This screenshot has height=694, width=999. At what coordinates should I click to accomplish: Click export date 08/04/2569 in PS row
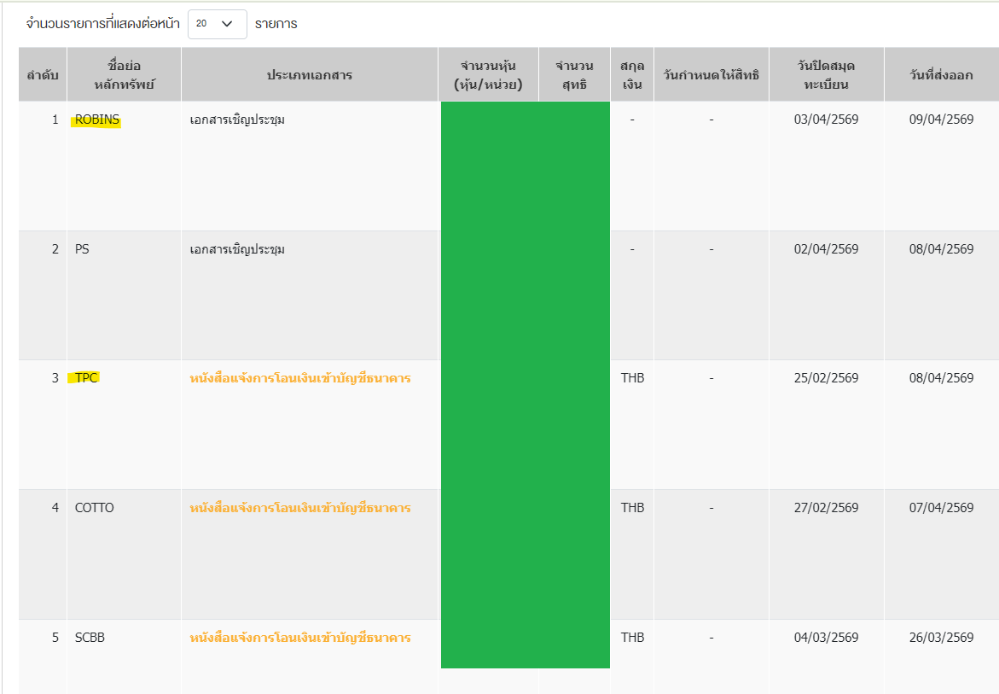[x=942, y=249]
